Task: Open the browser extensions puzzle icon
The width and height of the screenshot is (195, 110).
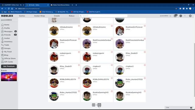Action: point(187,9)
